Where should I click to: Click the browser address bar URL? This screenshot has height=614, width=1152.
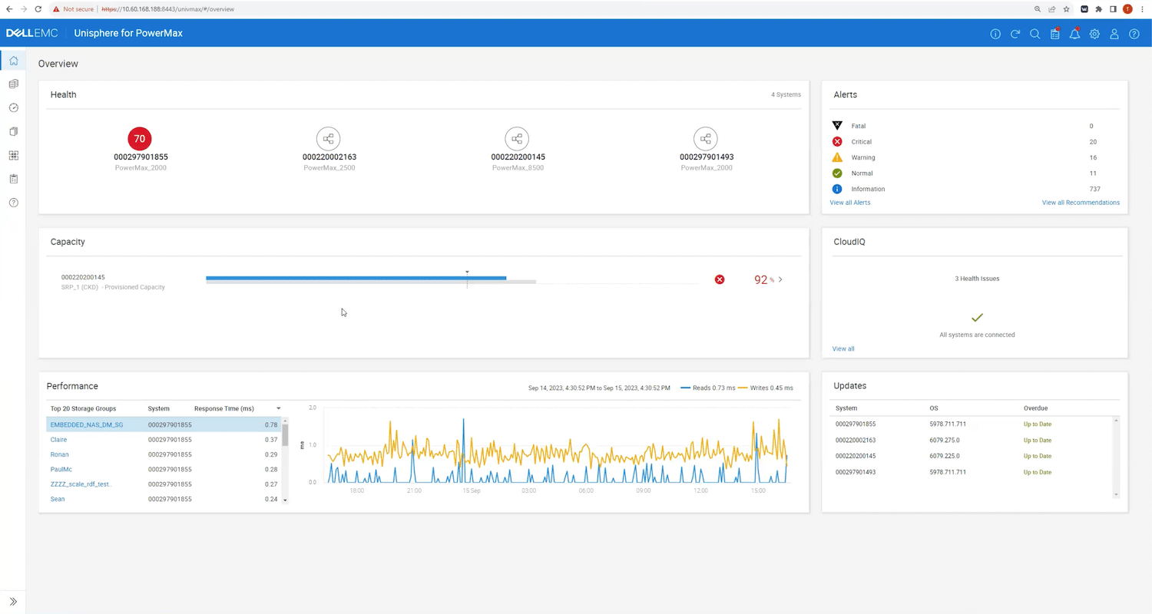[x=168, y=9]
